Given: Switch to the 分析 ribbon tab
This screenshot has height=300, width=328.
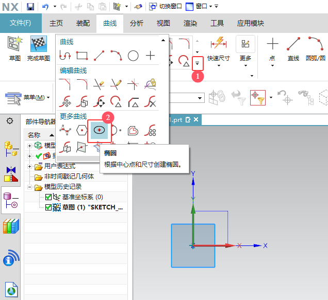Looking at the screenshot, I should [x=136, y=23].
